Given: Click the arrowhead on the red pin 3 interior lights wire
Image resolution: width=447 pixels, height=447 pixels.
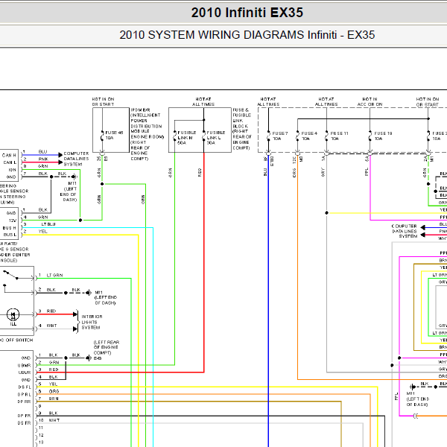Looking at the screenshot, I should [x=75, y=314].
